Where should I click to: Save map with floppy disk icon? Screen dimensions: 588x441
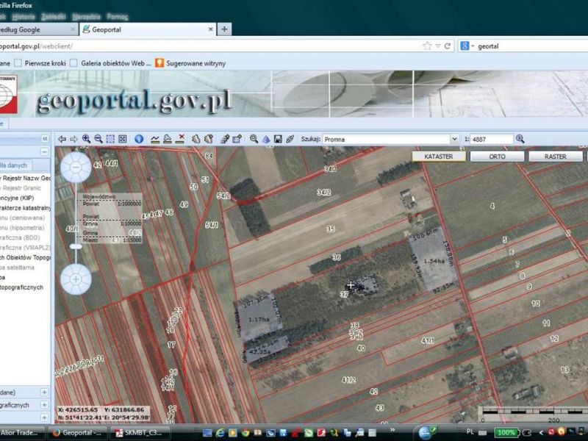pyautogui.click(x=278, y=139)
